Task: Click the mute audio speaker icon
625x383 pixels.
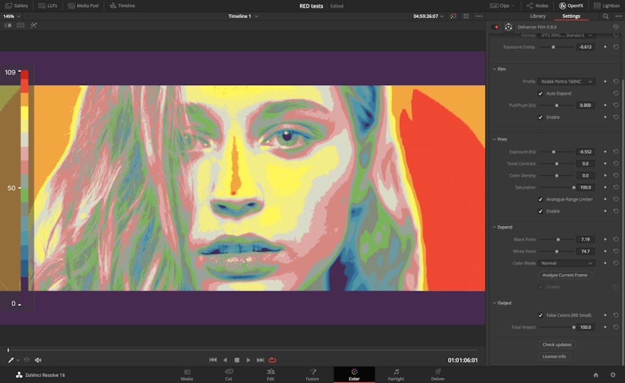Action: coord(38,360)
